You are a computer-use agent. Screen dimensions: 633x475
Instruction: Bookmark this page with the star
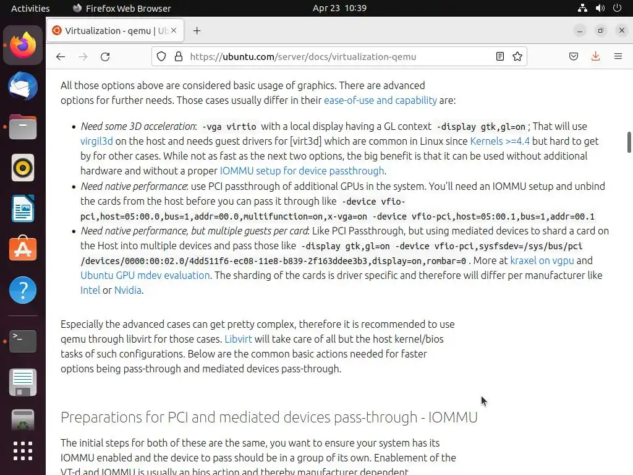tap(517, 56)
